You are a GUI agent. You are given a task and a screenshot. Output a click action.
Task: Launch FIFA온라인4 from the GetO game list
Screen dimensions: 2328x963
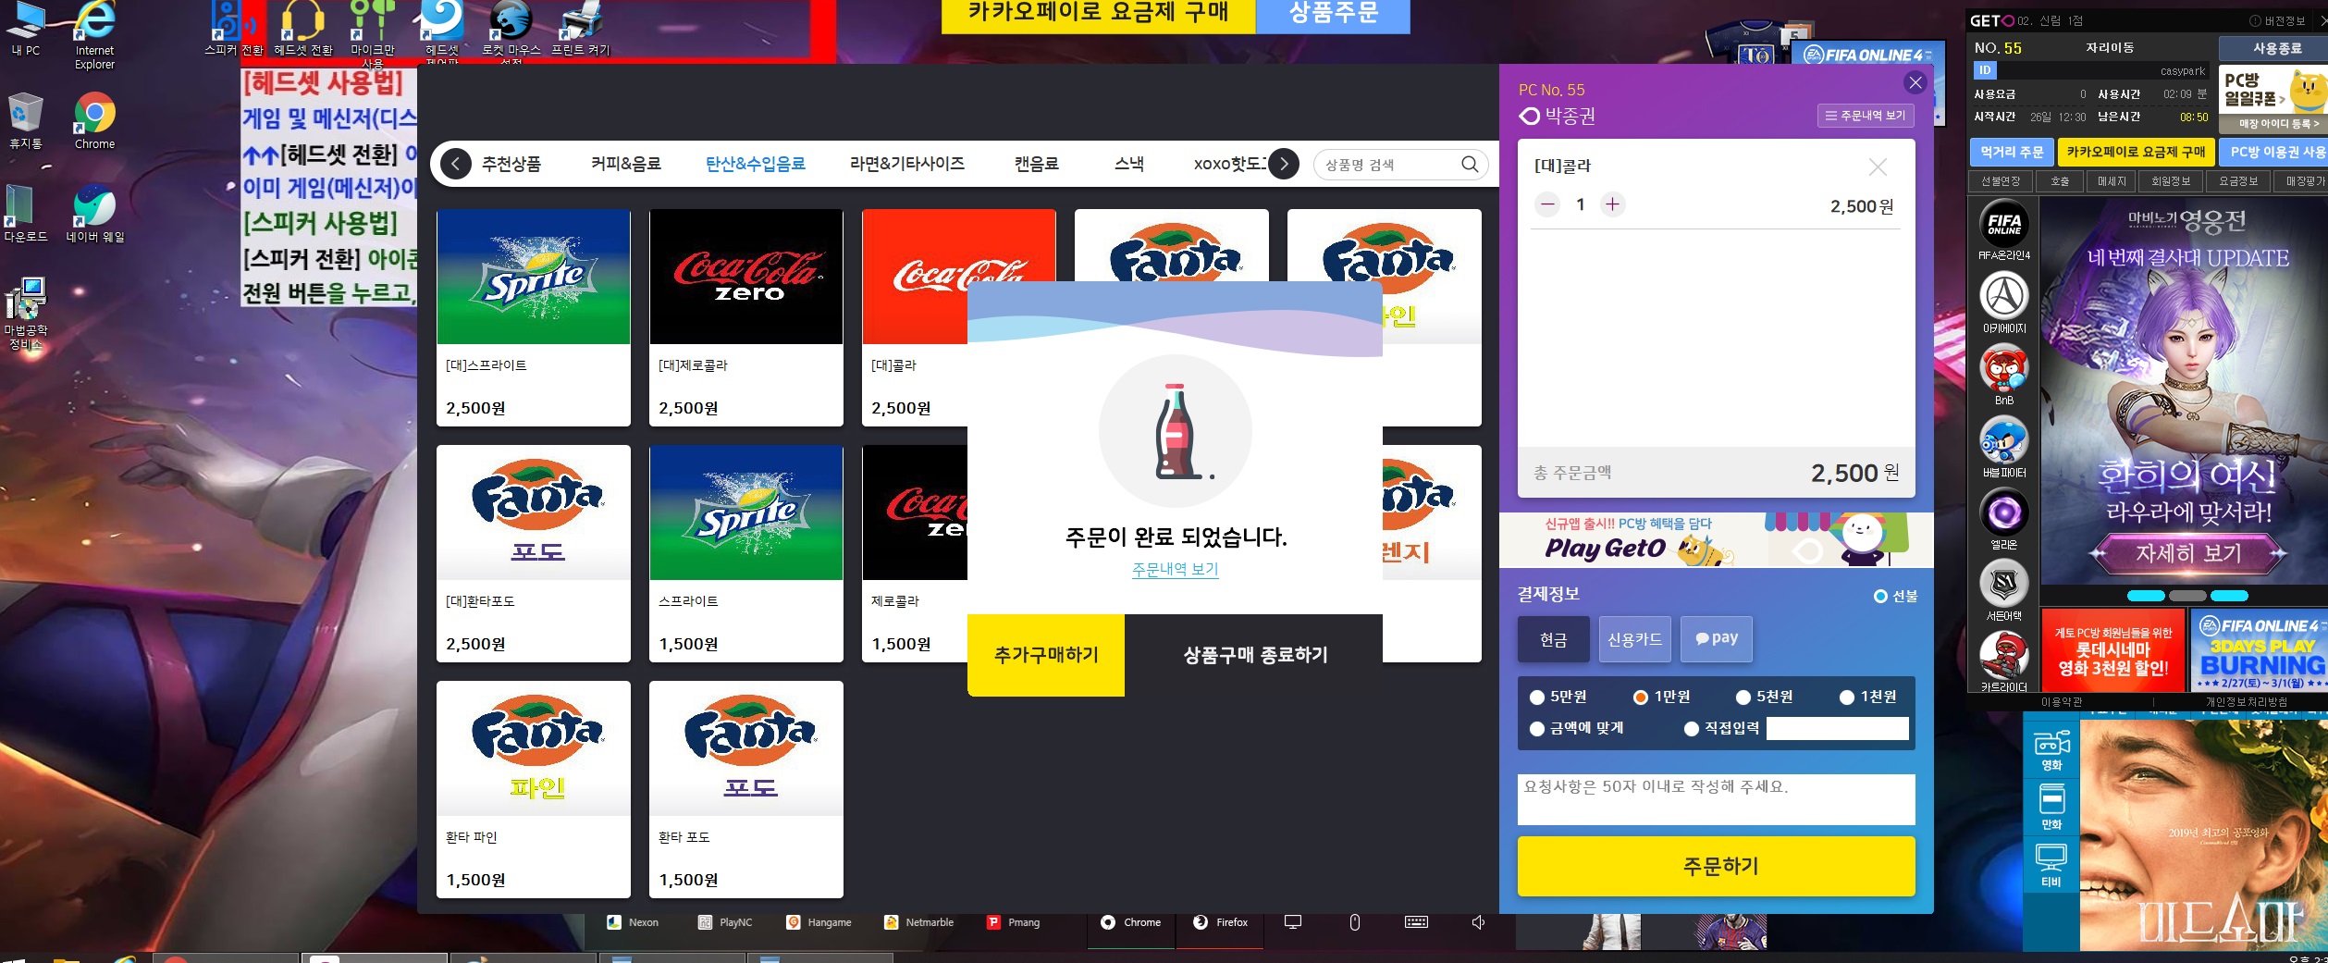pyautogui.click(x=2003, y=229)
